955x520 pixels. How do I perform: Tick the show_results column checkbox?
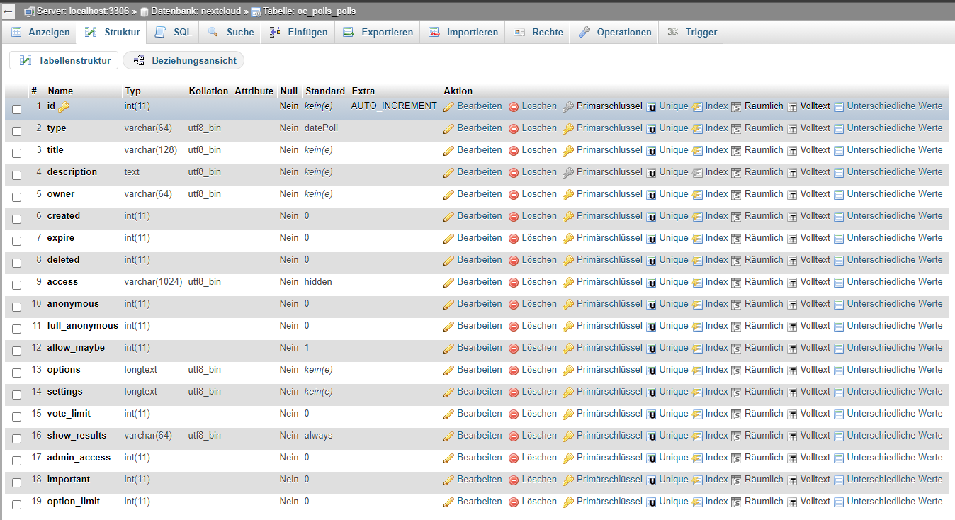16,439
